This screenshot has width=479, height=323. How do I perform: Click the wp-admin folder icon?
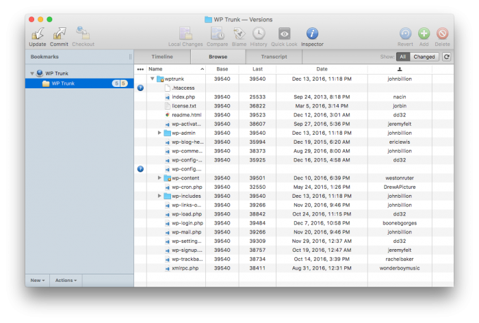(168, 133)
